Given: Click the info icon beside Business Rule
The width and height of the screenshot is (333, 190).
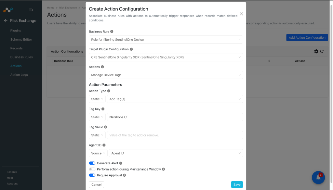Looking at the screenshot, I should point(112,32).
